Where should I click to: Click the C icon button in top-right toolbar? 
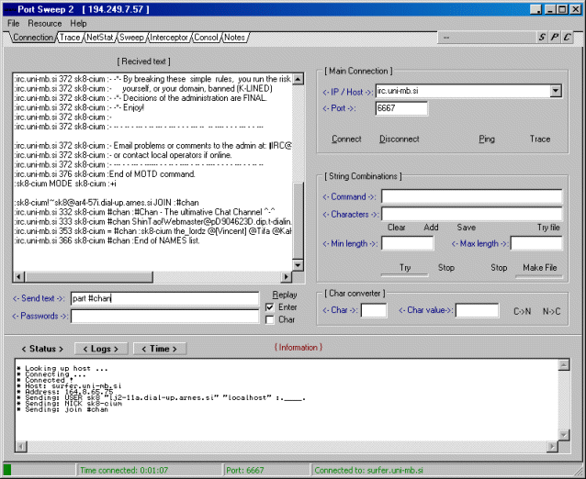click(568, 38)
